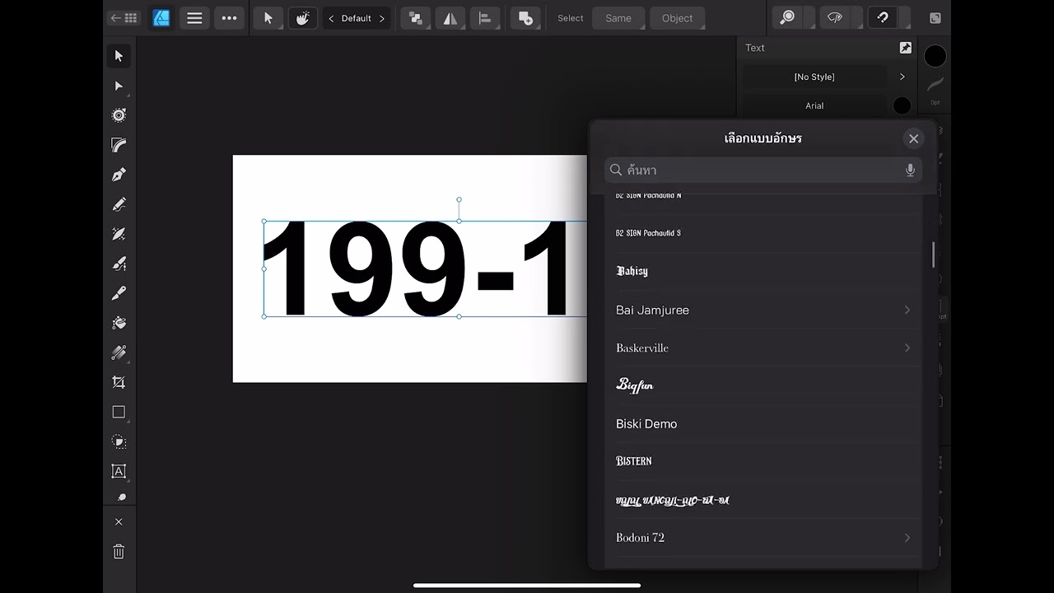This screenshot has height=593, width=1054.
Task: Select the Vector Brush tool
Action: tap(119, 234)
